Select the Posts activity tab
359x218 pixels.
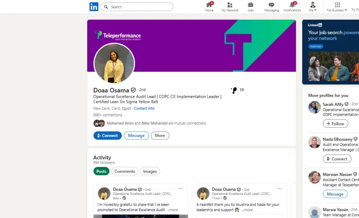pos(101,171)
